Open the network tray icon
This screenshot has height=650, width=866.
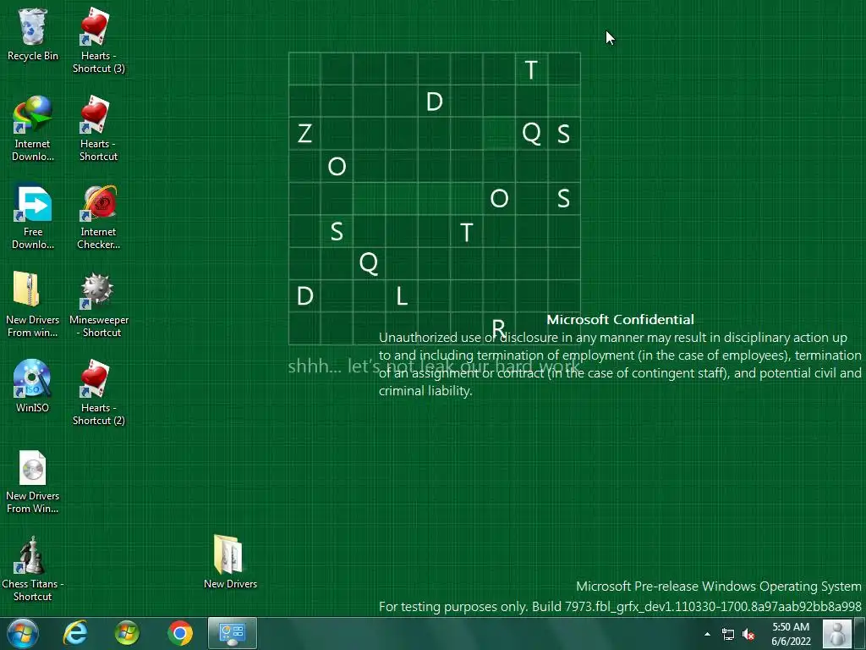tap(728, 634)
